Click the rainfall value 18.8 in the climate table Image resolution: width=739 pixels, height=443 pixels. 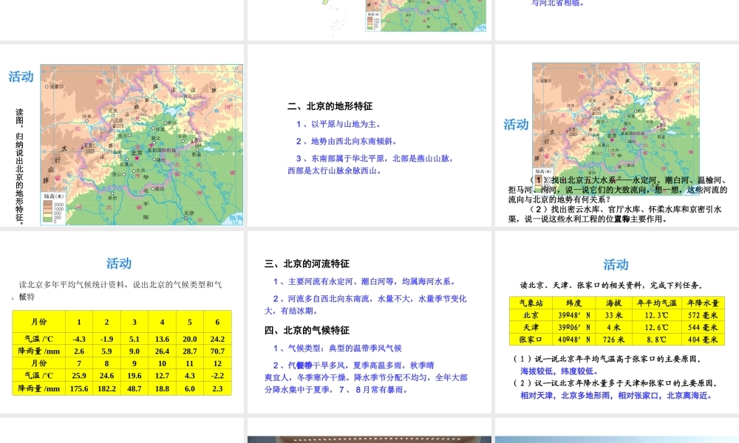[x=162, y=388]
